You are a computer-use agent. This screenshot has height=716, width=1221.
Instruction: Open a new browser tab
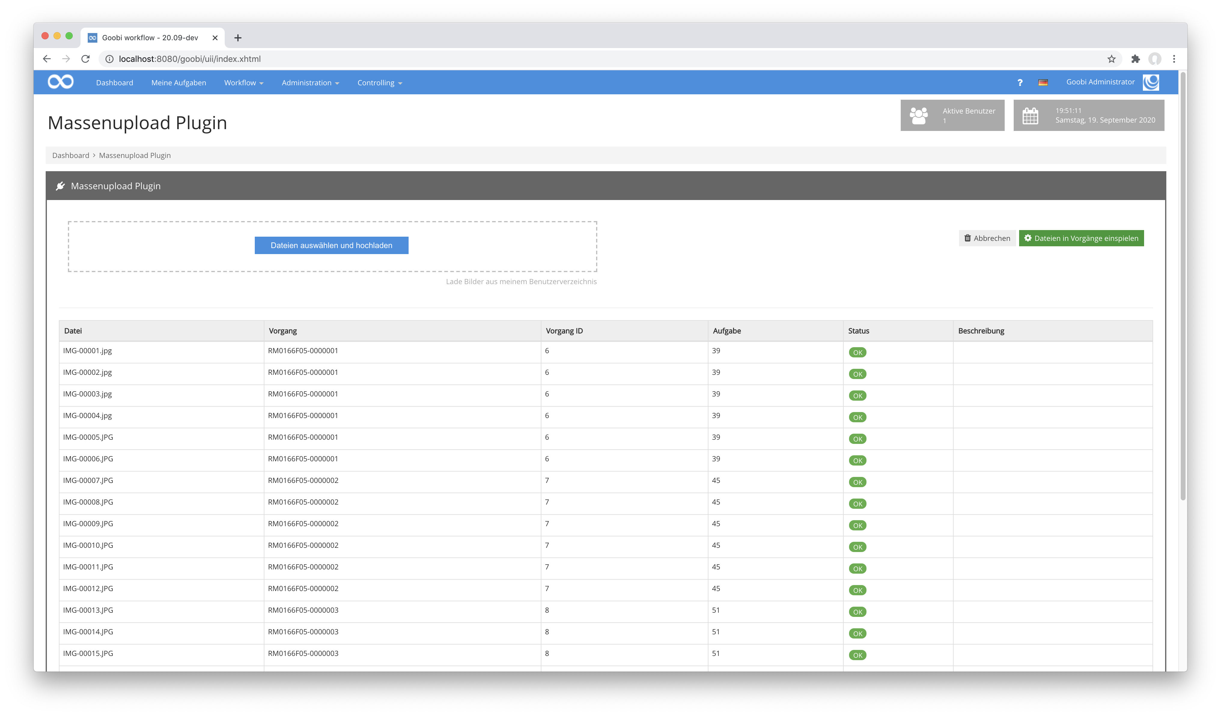click(x=238, y=38)
